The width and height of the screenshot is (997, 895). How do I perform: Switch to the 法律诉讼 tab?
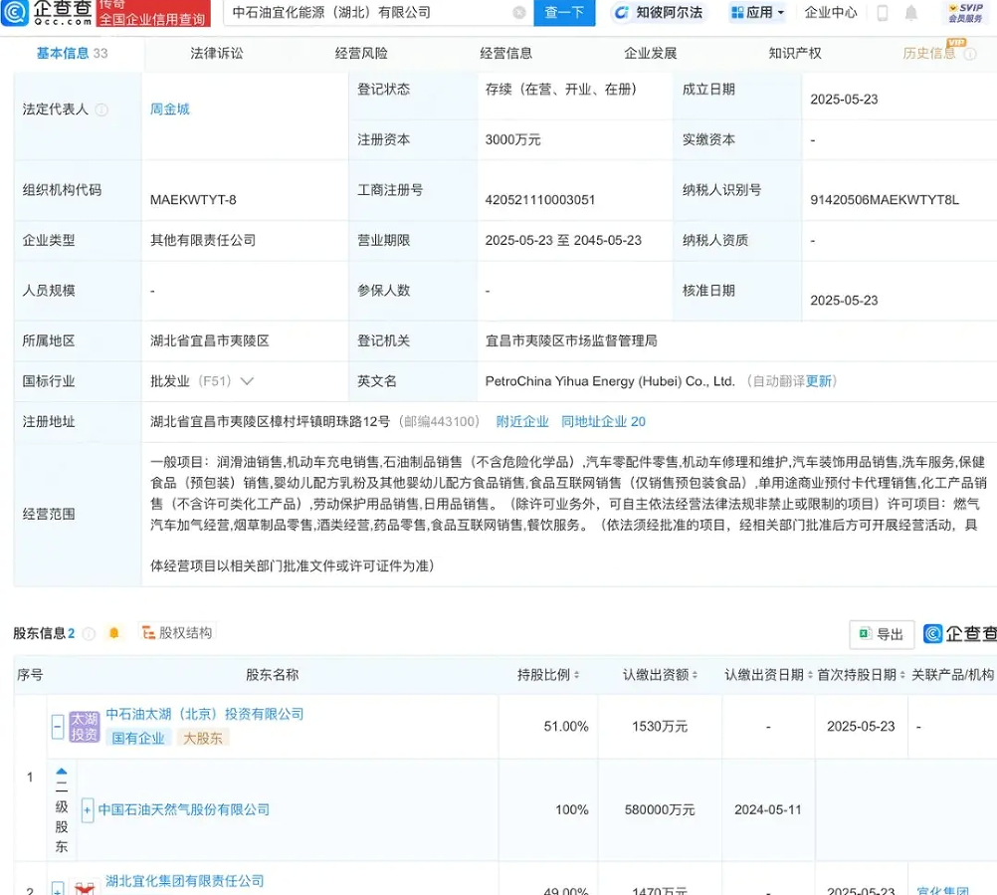[216, 54]
